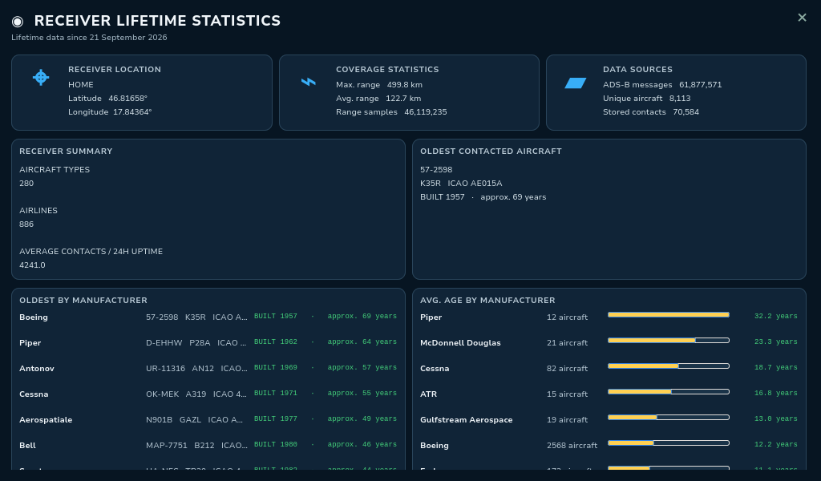Select the average contacts value 4241.0

click(32, 265)
